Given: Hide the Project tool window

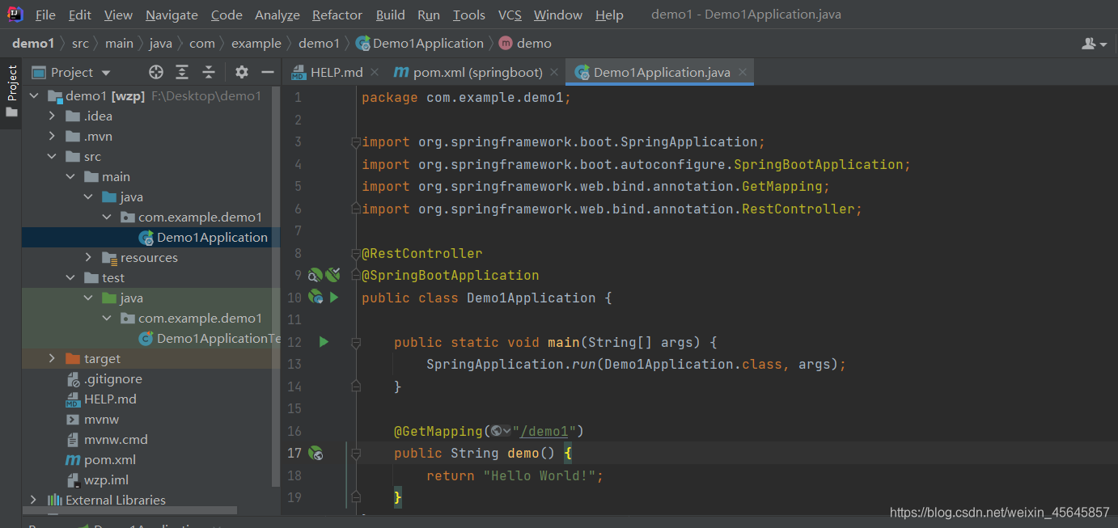Looking at the screenshot, I should tap(268, 72).
